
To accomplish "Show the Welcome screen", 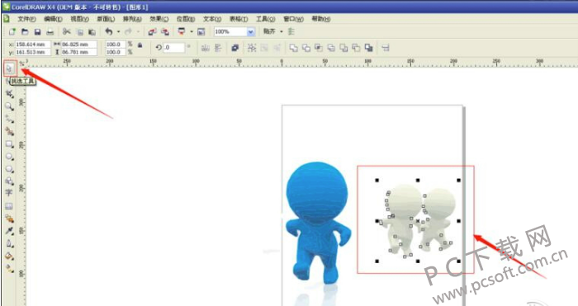I will [x=201, y=32].
